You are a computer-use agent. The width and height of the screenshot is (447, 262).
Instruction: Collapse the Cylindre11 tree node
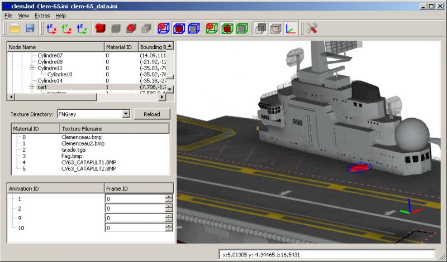coord(32,68)
